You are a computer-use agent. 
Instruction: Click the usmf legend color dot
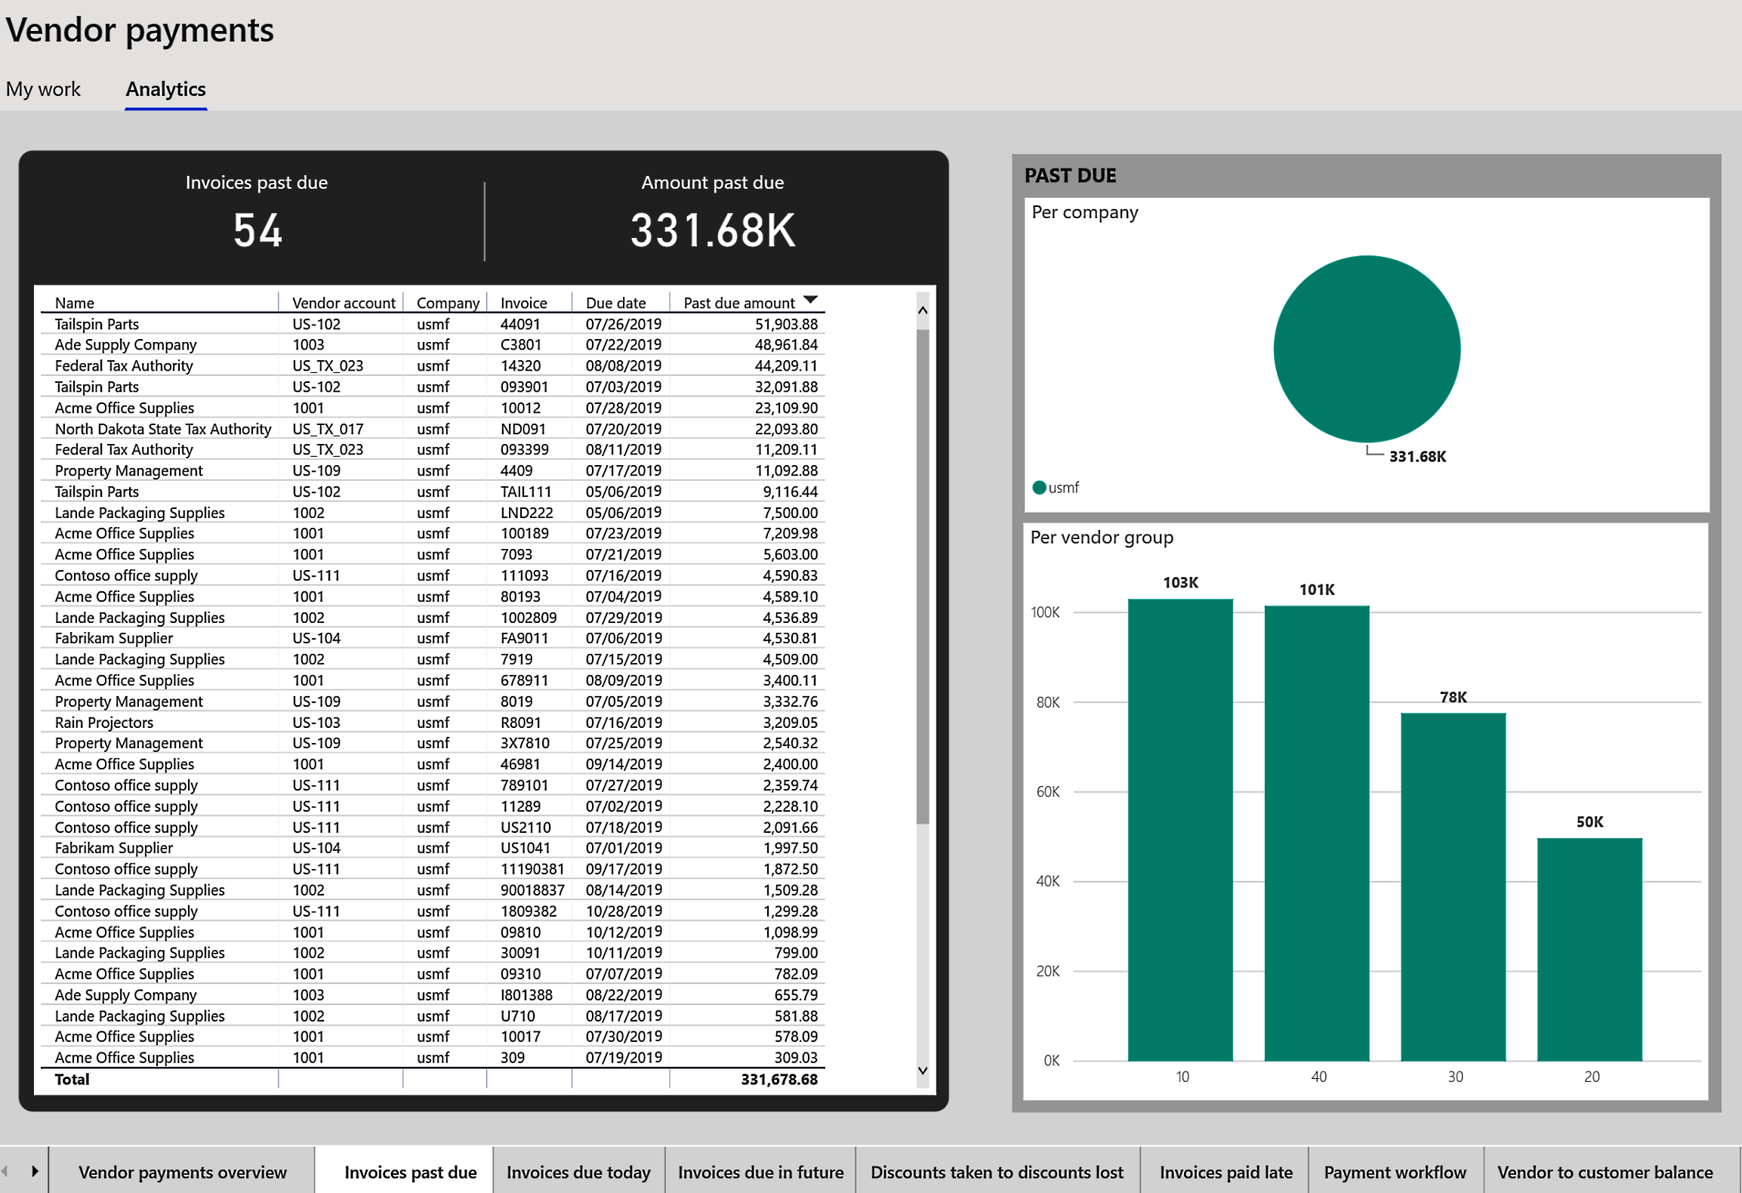(1039, 488)
